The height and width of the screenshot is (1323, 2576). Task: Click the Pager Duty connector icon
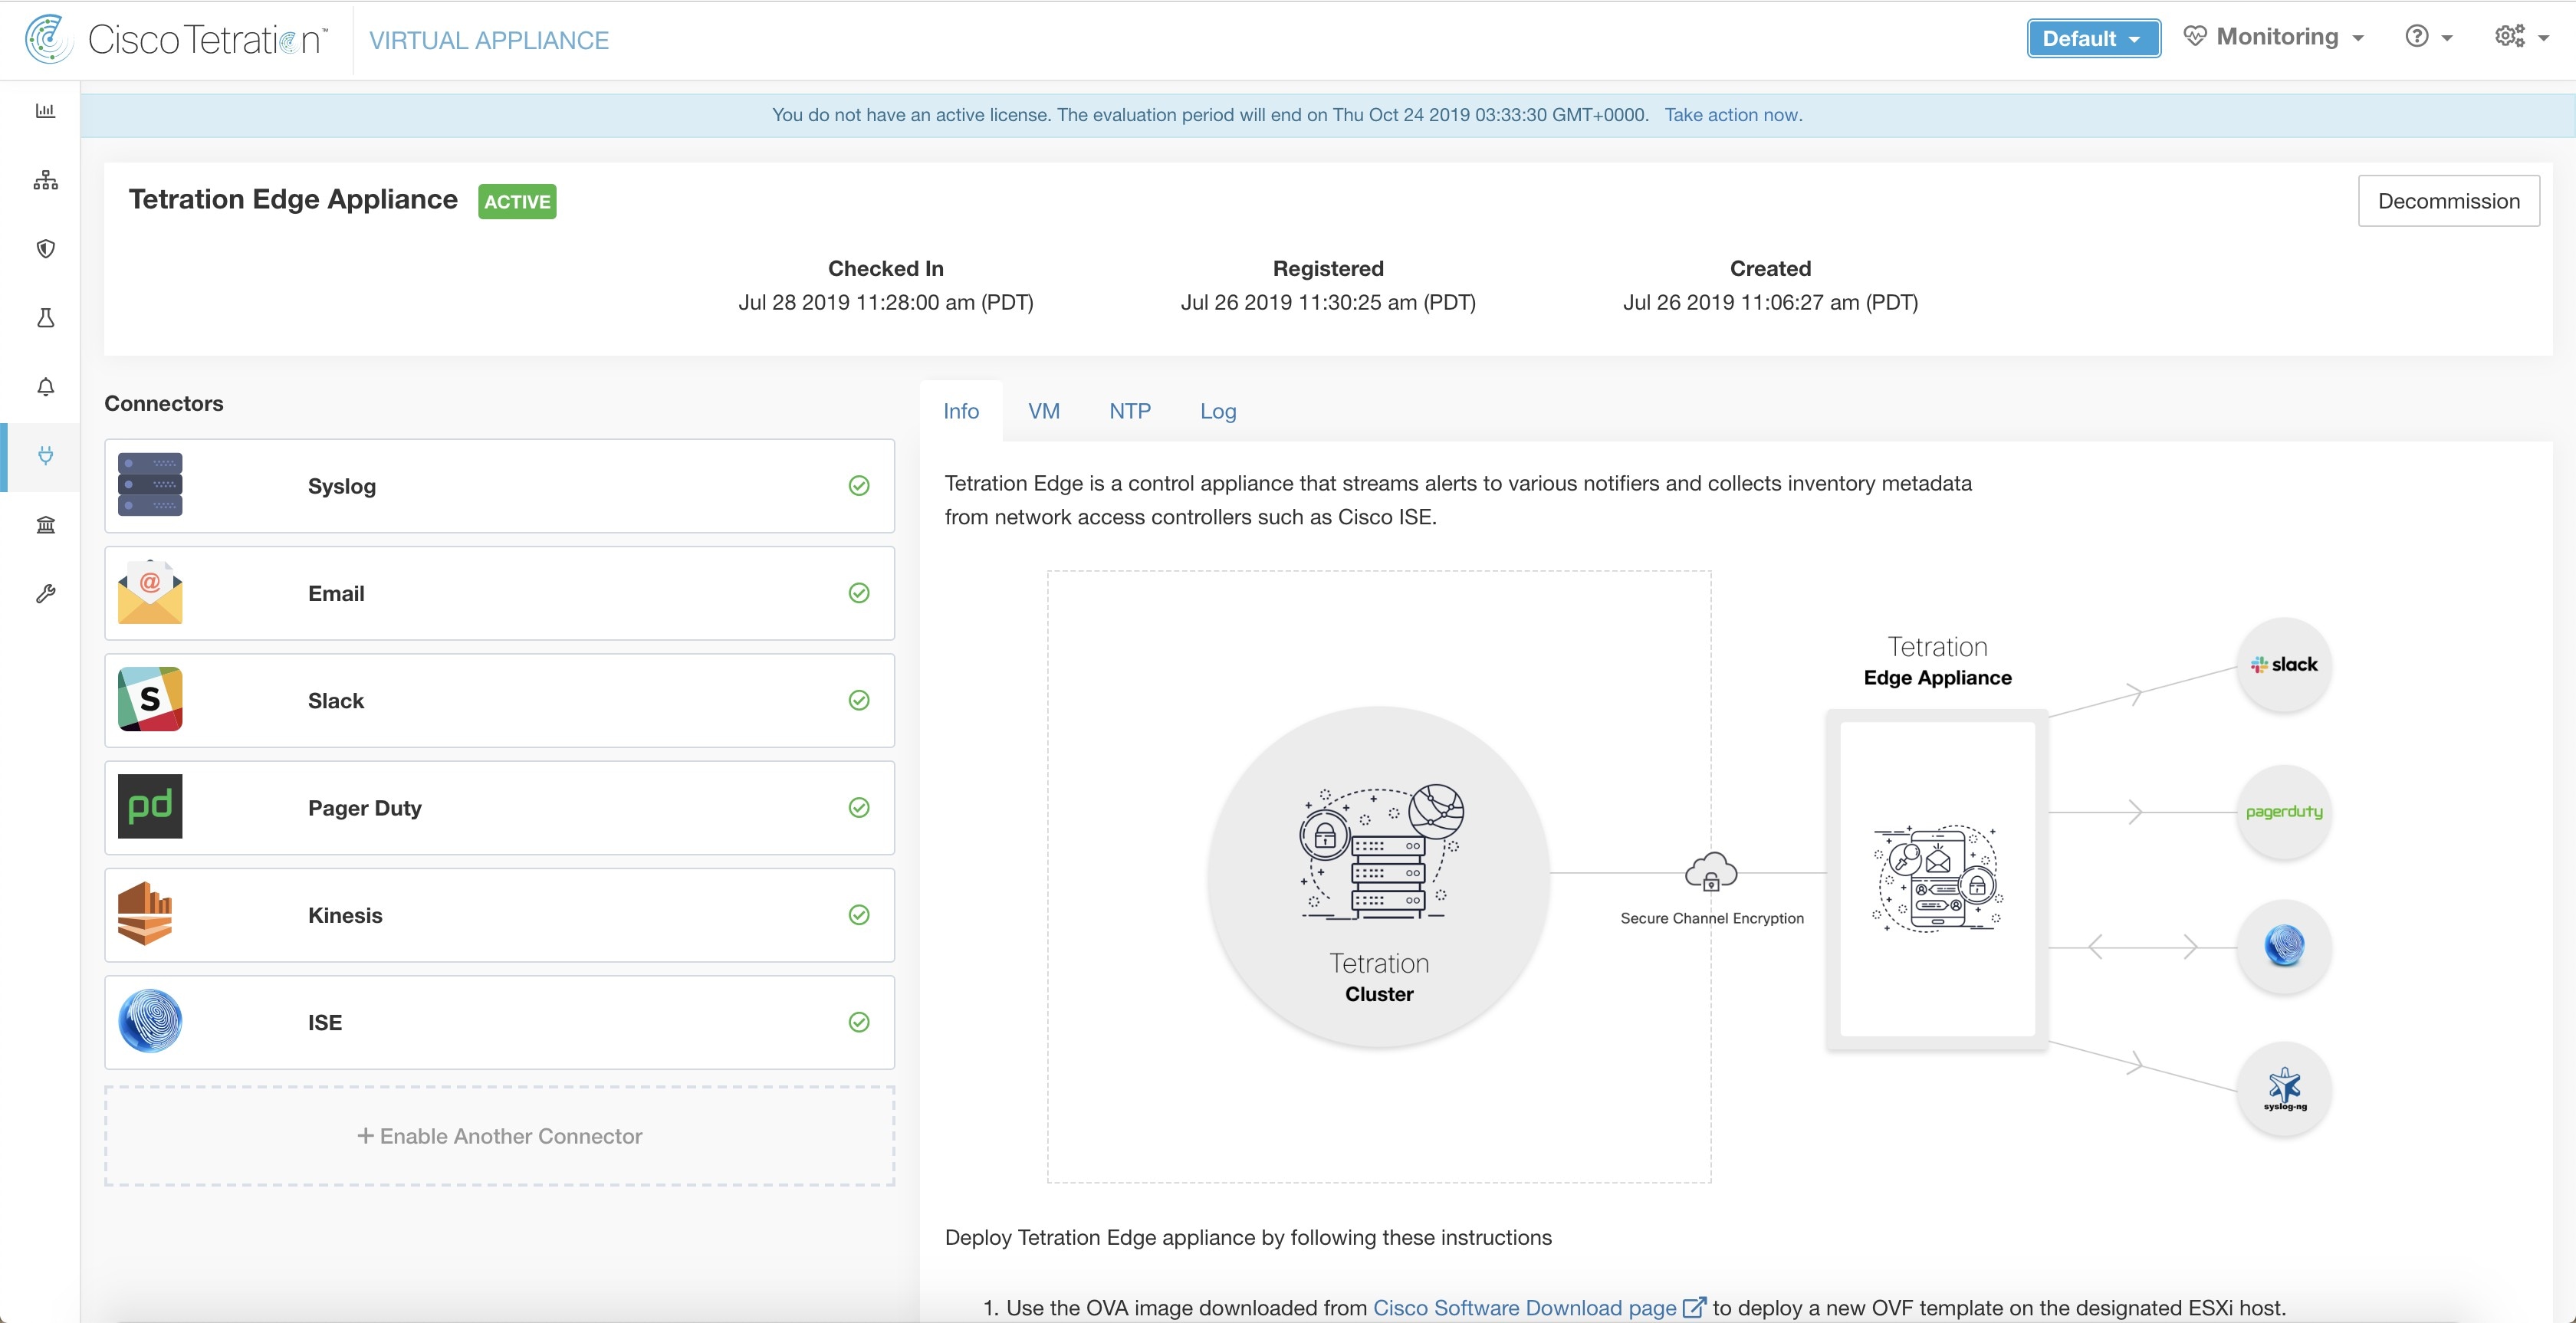(x=149, y=806)
